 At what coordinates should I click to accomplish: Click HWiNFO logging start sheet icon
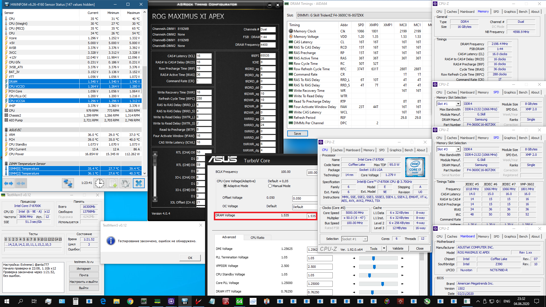(113, 183)
